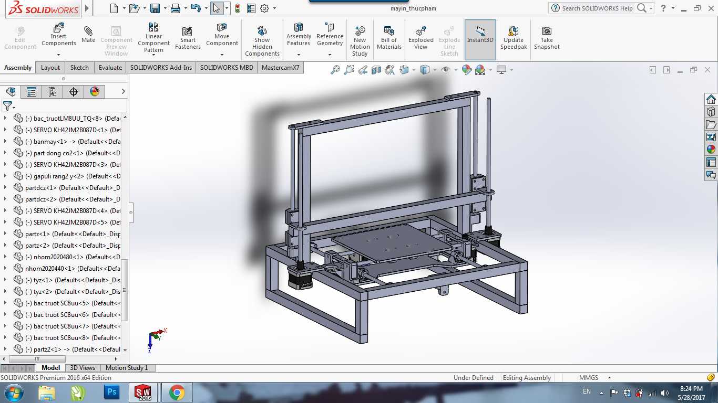Click the Apply Scene icon
The width and height of the screenshot is (718, 403).
point(480,70)
